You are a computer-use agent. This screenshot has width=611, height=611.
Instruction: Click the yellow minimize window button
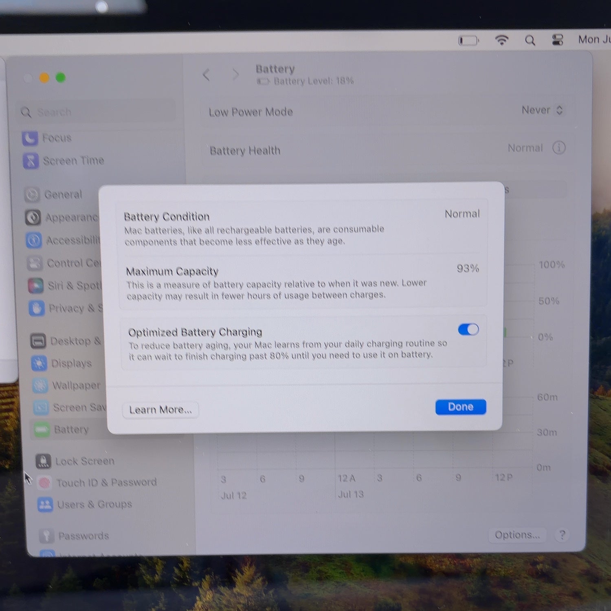44,77
